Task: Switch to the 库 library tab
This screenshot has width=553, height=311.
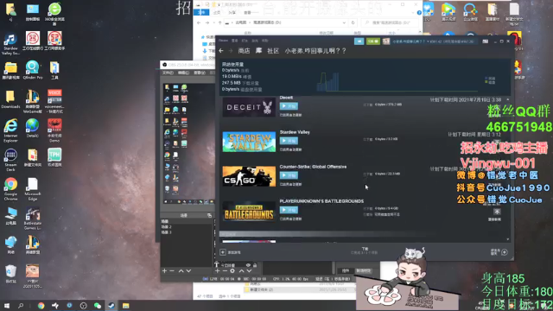Action: coord(258,51)
